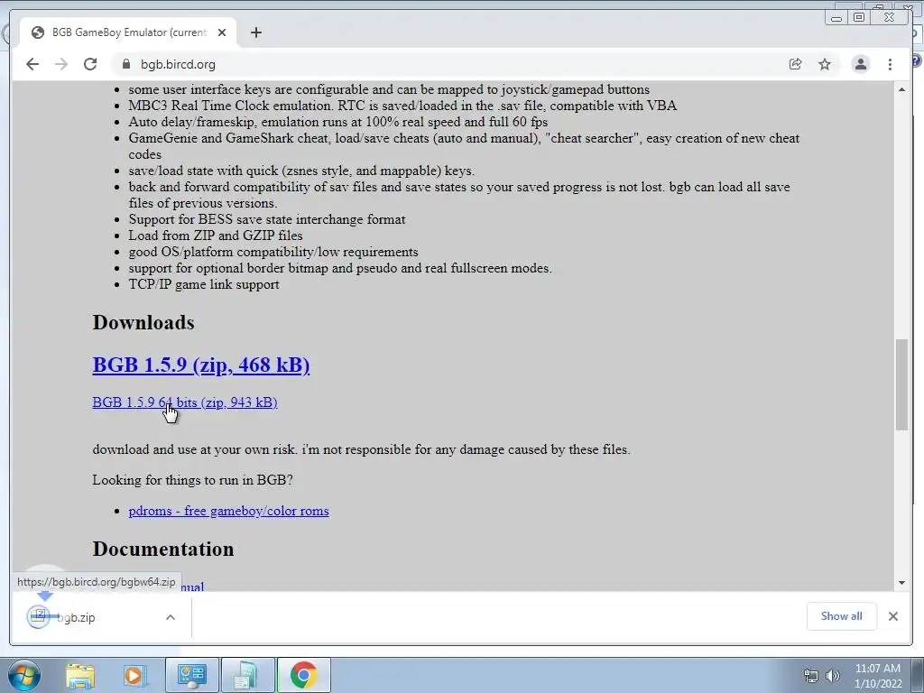924x693 pixels.
Task: Click the Downloads heading
Action: click(143, 322)
